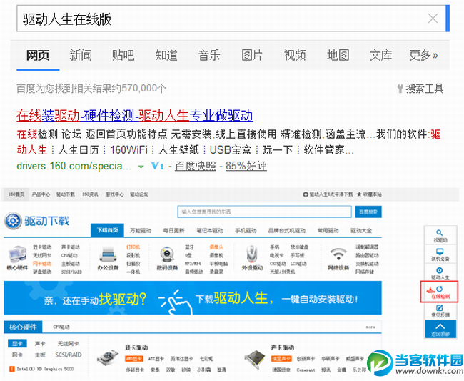
Task: Open the 音乐 tab
Action: (209, 56)
